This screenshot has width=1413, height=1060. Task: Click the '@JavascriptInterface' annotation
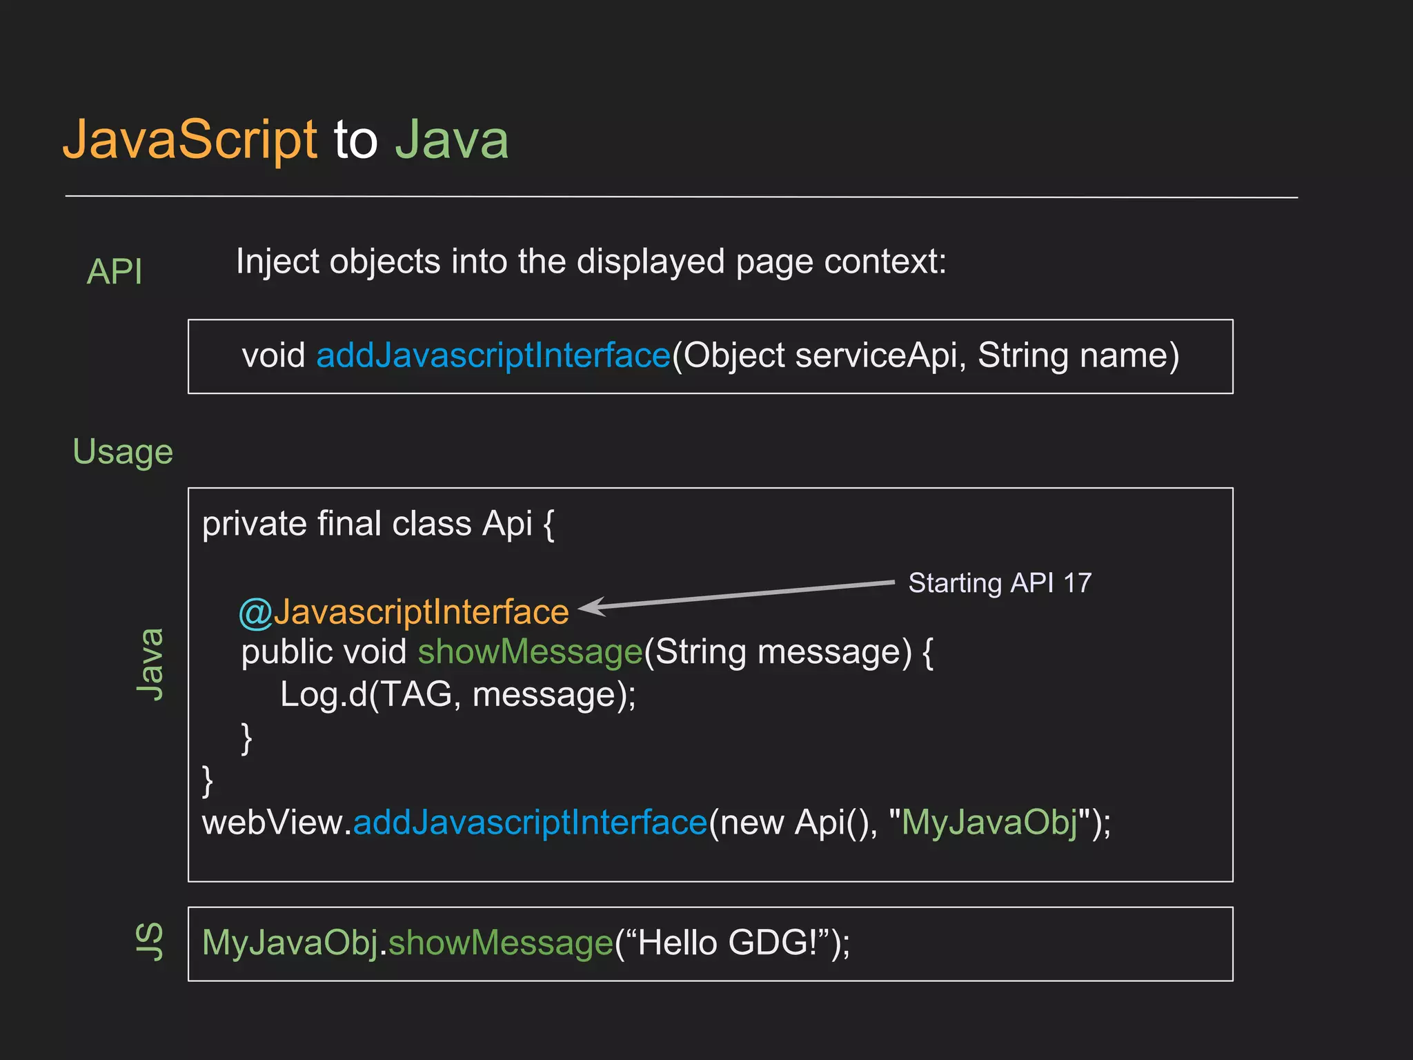pyautogui.click(x=404, y=613)
